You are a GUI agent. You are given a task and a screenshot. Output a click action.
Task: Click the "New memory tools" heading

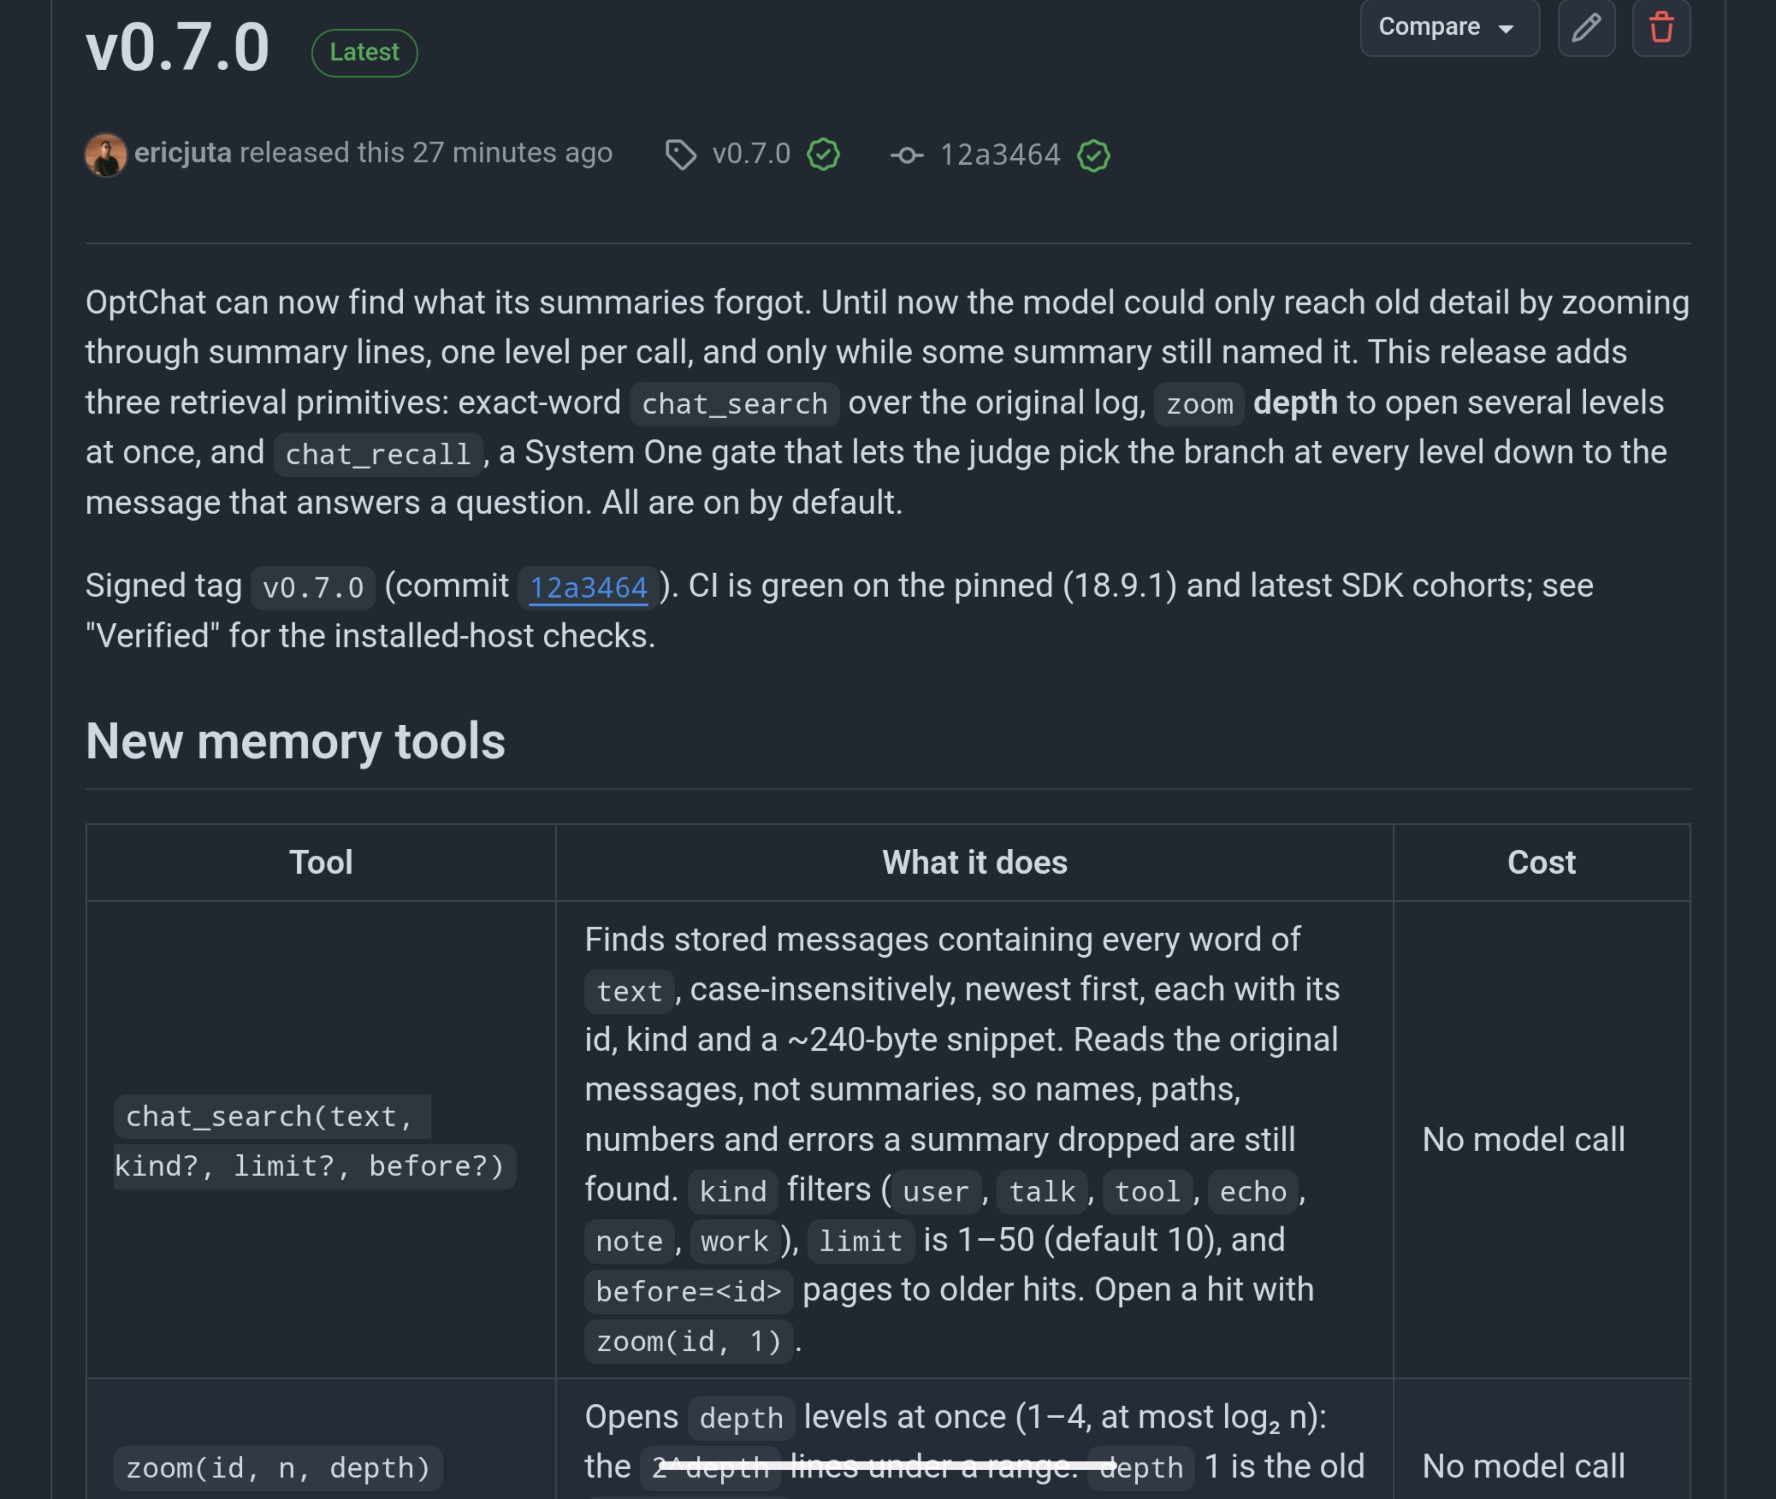coord(295,741)
